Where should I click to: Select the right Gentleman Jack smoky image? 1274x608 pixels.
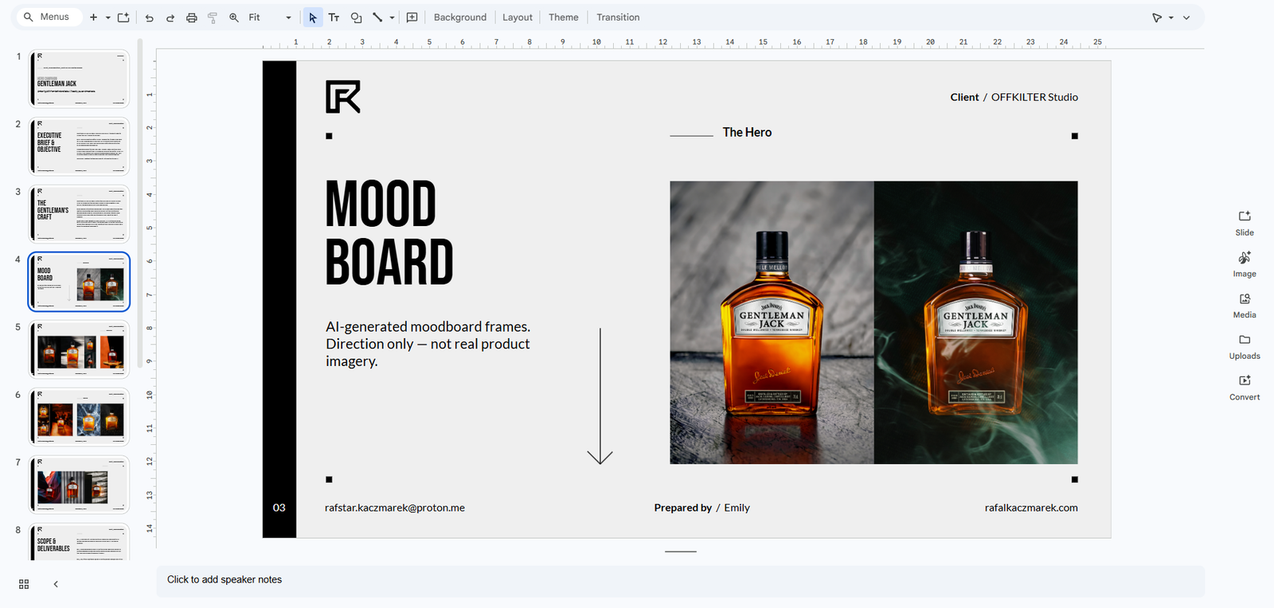click(976, 322)
